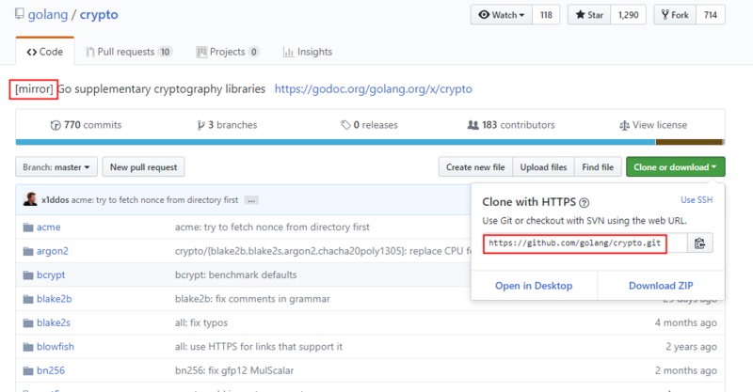The height and width of the screenshot is (392, 753).
Task: Copy the clone URL with the clipboard icon
Action: (x=699, y=243)
